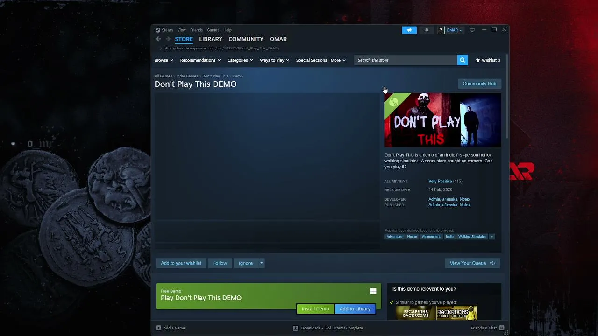598x336 pixels.
Task: Click the Don't Play This header image
Action: point(443,120)
